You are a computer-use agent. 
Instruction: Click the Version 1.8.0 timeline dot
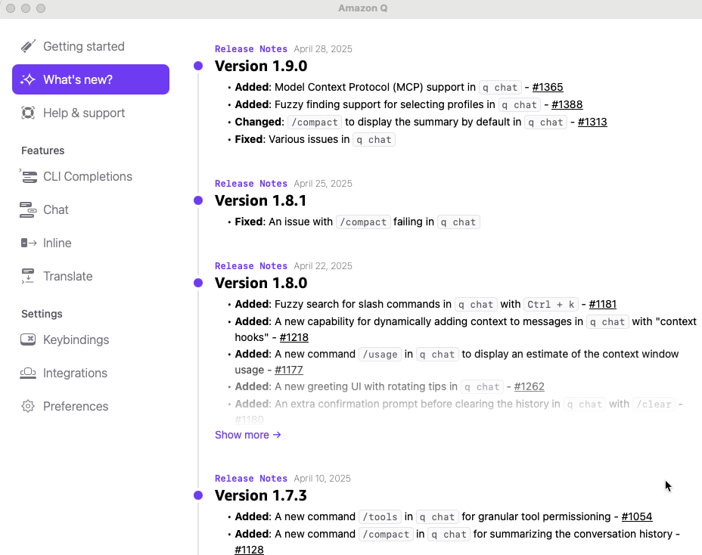(198, 283)
